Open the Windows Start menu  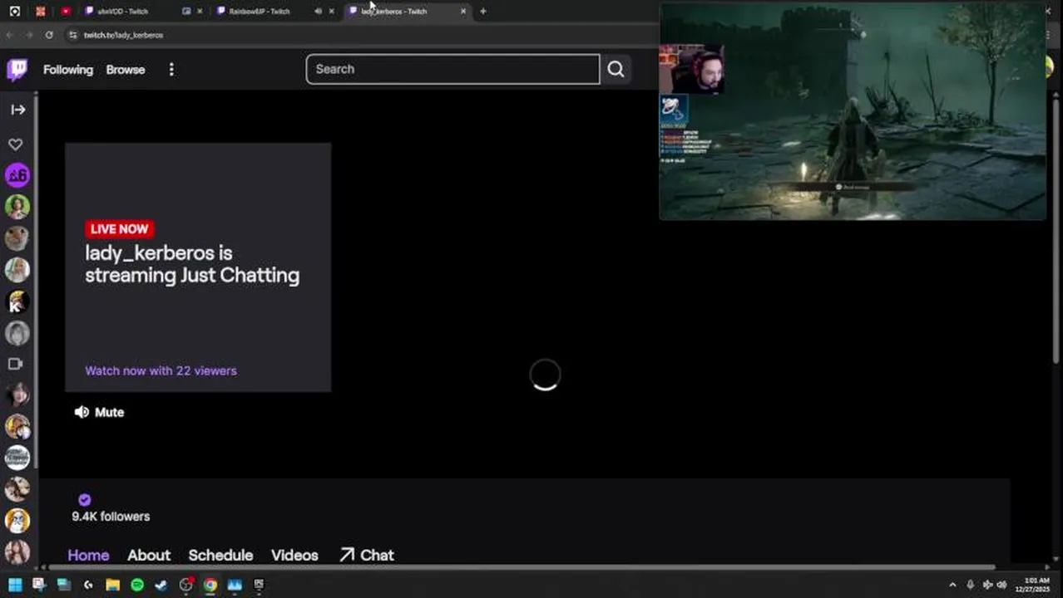pos(15,585)
